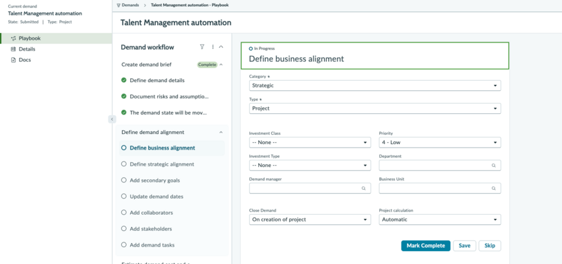Viewport: 562px width, 264px height.
Task: Click the Demands breadcrumb filter icon
Action: pos(119,5)
